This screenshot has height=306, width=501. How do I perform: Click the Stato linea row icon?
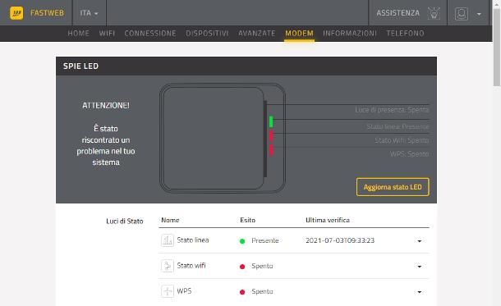[168, 240]
